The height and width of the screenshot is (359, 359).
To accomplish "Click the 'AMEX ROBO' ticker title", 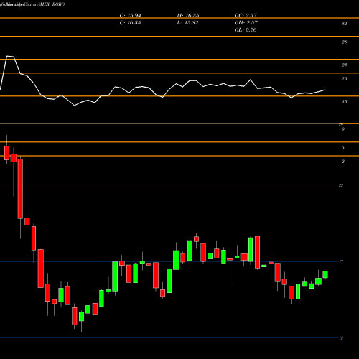I will 51,4.
